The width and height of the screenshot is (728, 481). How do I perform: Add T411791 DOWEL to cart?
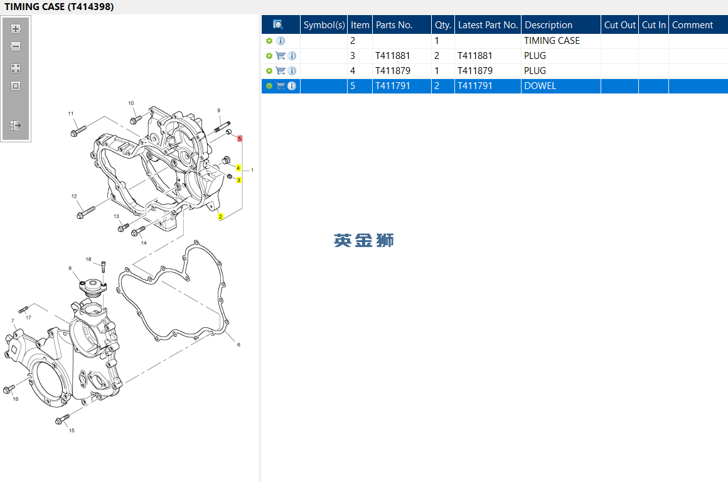(x=281, y=86)
